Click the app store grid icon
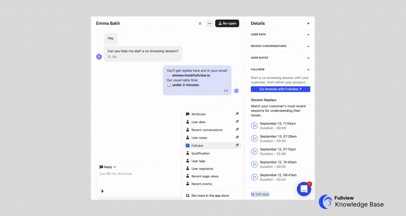The image size is (406, 216). (188, 195)
